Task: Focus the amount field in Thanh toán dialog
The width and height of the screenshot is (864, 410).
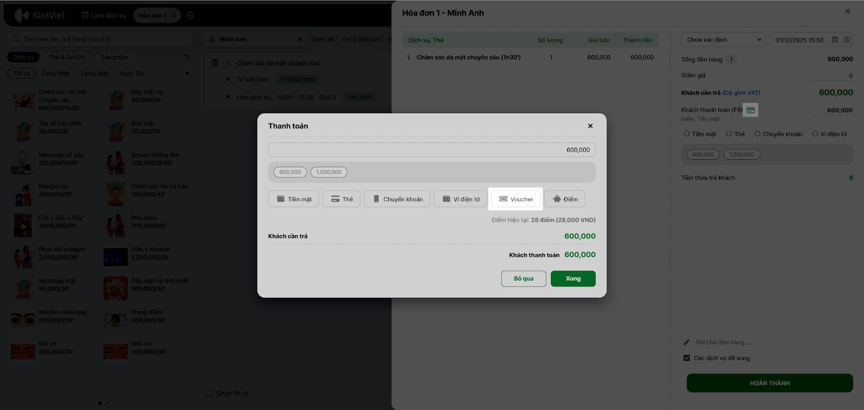Action: (x=431, y=150)
